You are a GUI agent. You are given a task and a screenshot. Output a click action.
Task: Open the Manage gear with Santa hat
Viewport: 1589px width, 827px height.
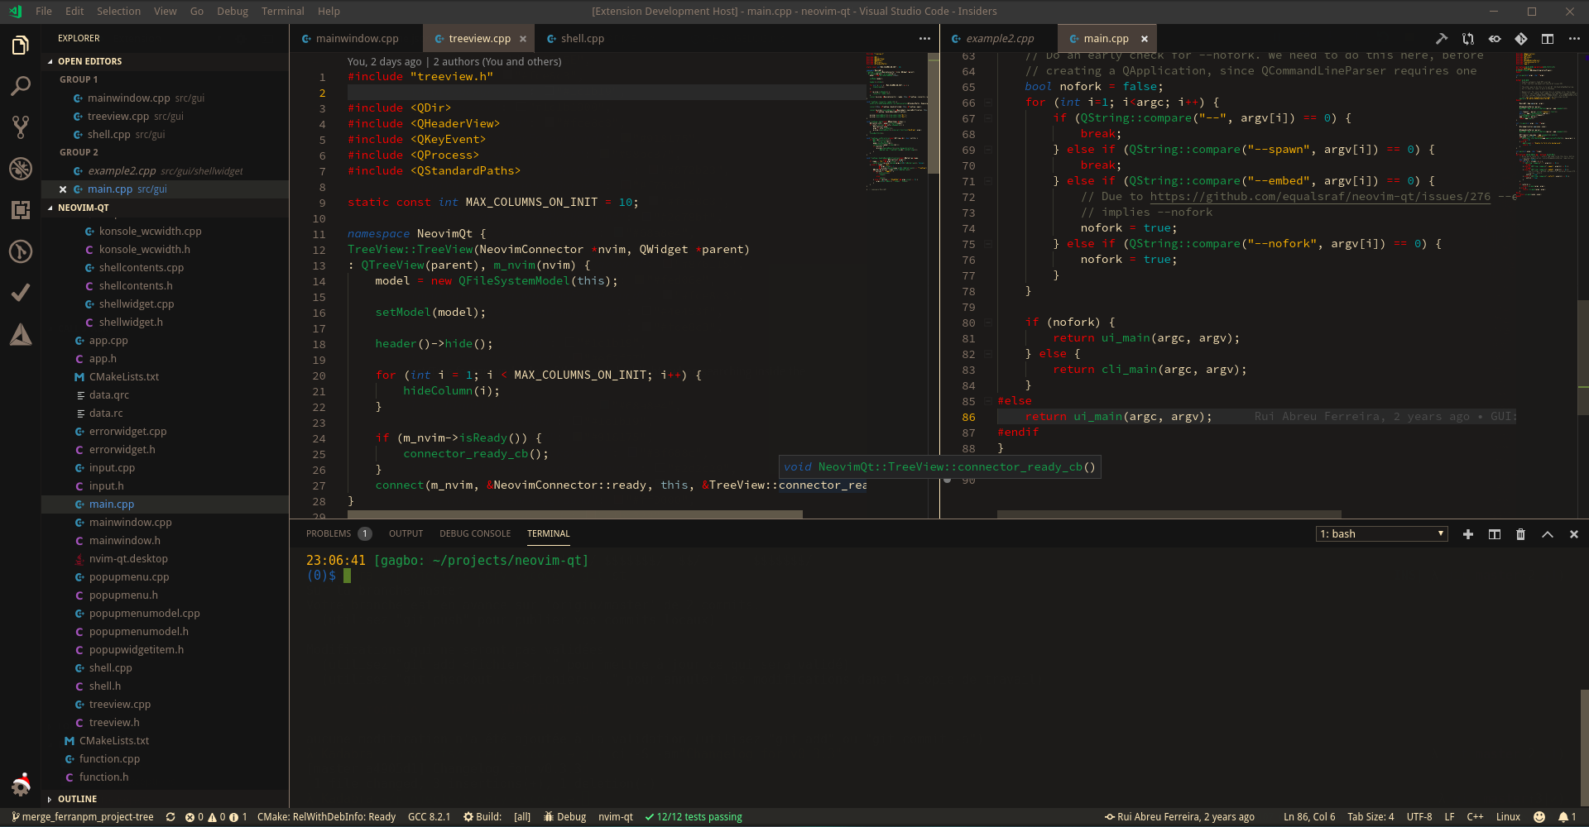[21, 783]
